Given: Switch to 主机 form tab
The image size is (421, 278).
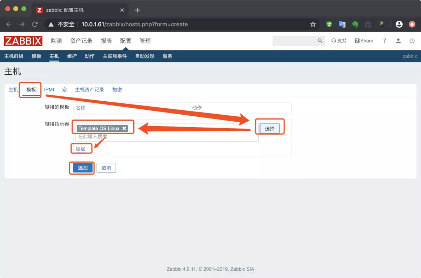Looking at the screenshot, I should [x=13, y=90].
